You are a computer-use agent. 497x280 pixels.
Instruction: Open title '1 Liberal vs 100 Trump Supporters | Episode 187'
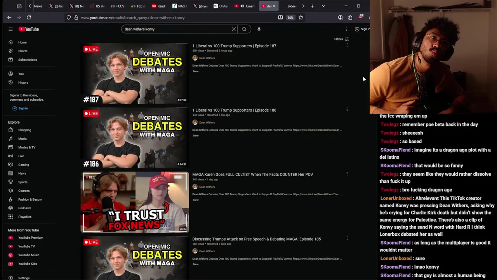point(234,46)
